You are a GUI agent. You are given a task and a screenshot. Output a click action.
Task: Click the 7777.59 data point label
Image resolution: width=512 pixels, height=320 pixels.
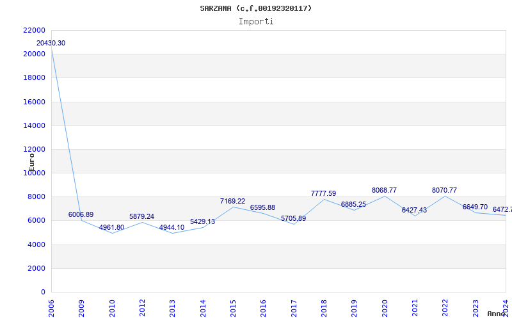tap(323, 193)
